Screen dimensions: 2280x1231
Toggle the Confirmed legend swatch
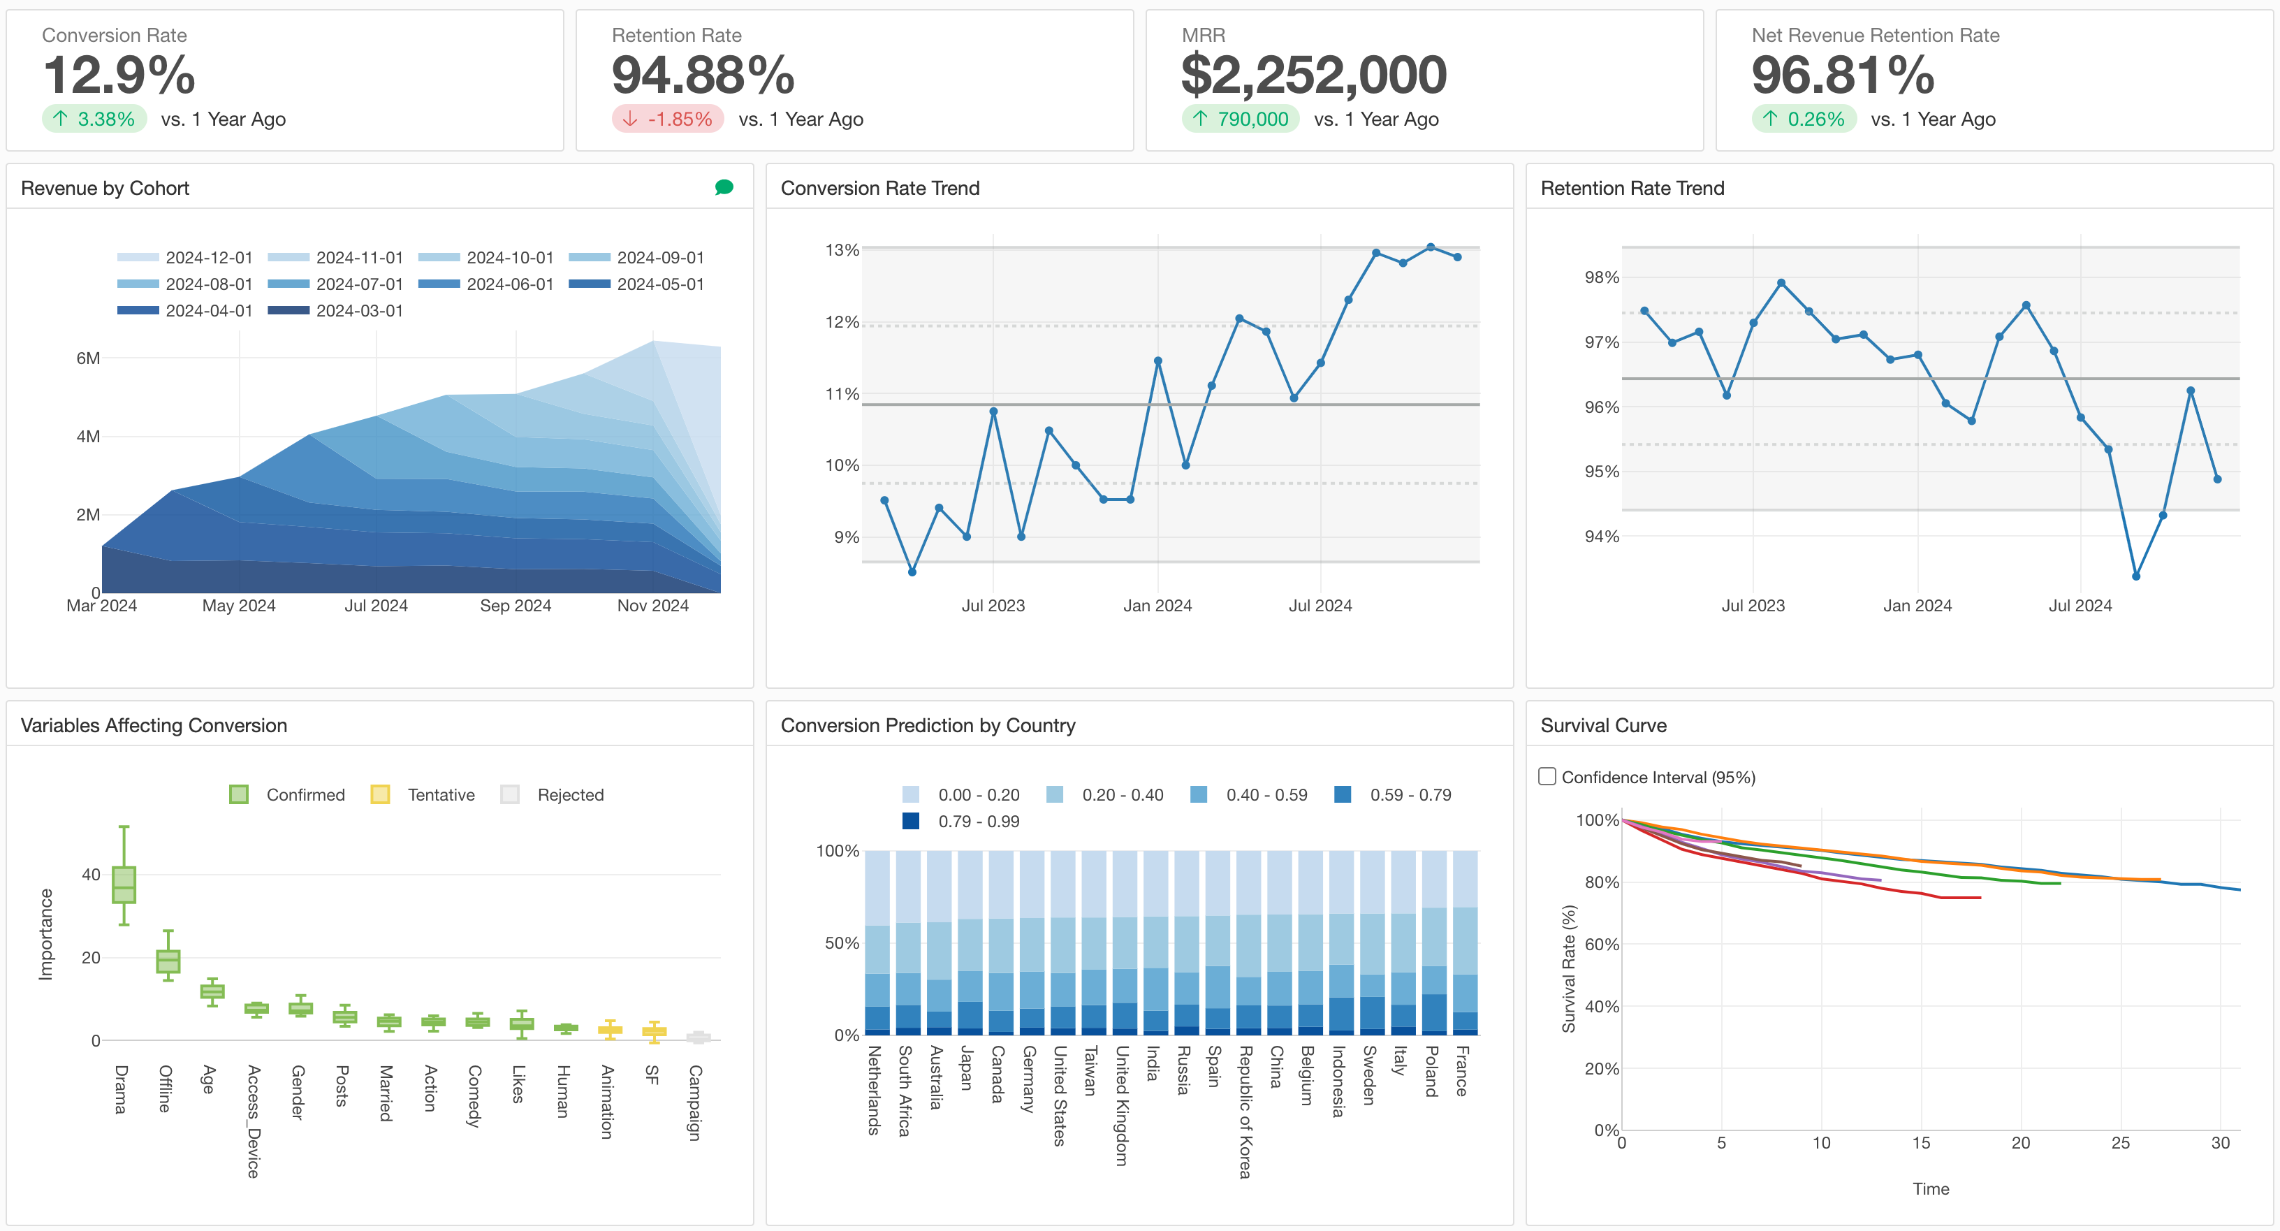(x=238, y=794)
